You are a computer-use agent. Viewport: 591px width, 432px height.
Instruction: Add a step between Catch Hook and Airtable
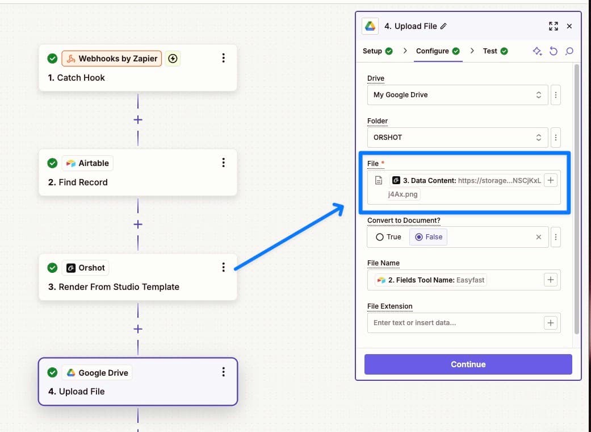click(x=138, y=120)
